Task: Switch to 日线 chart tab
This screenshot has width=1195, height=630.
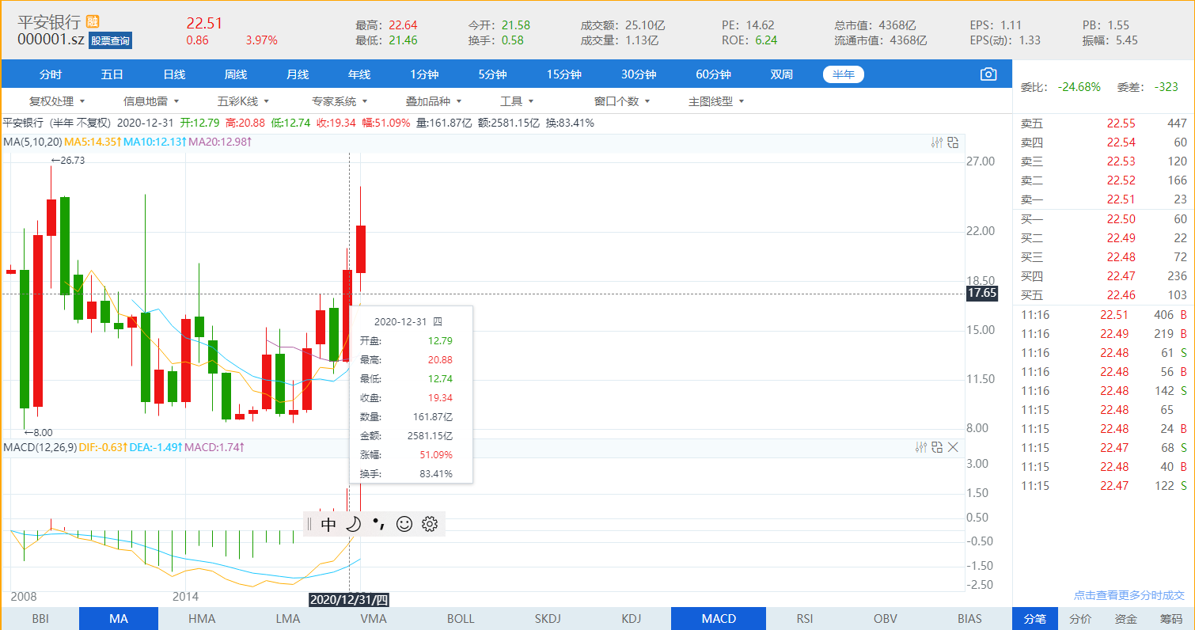Action: pyautogui.click(x=174, y=74)
